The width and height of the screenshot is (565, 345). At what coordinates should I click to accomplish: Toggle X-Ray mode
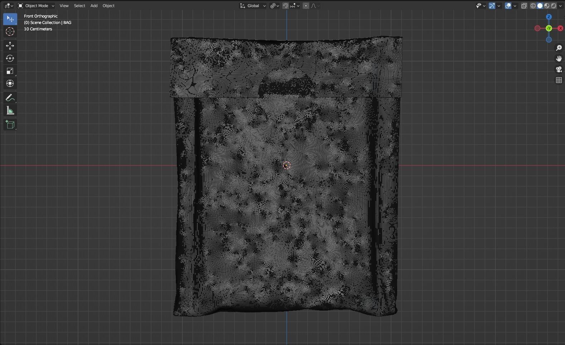[x=524, y=6]
